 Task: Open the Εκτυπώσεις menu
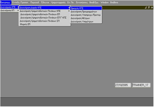[82, 2]
